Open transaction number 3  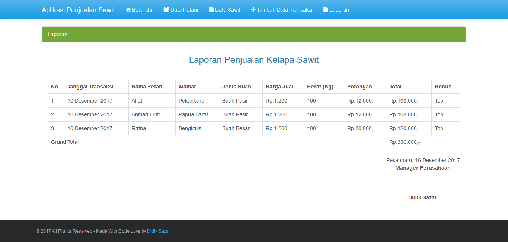tap(52, 128)
